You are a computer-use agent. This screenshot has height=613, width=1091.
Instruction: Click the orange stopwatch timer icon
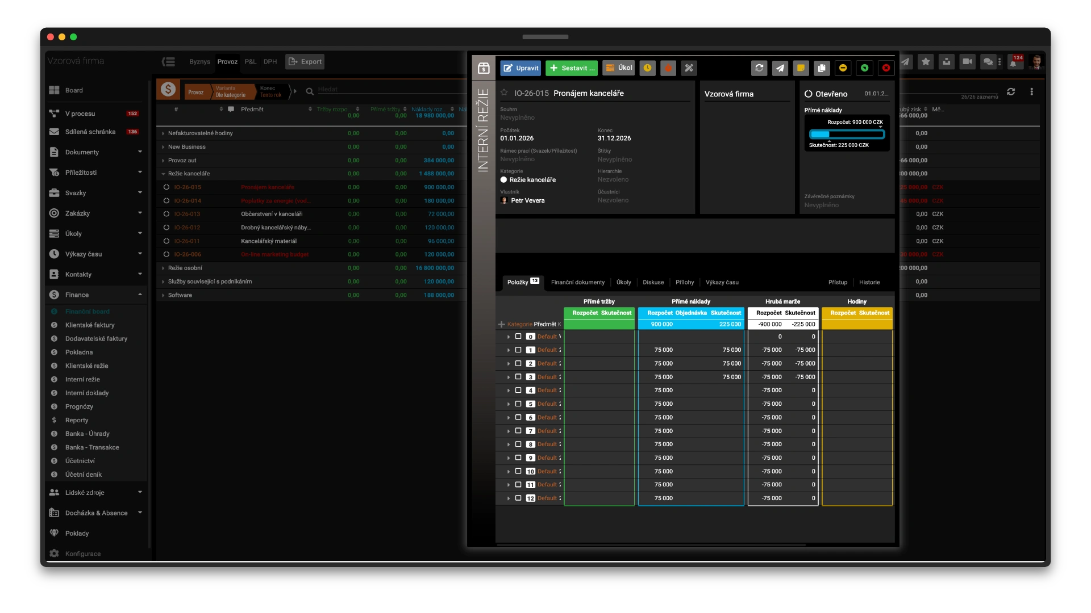click(668, 68)
